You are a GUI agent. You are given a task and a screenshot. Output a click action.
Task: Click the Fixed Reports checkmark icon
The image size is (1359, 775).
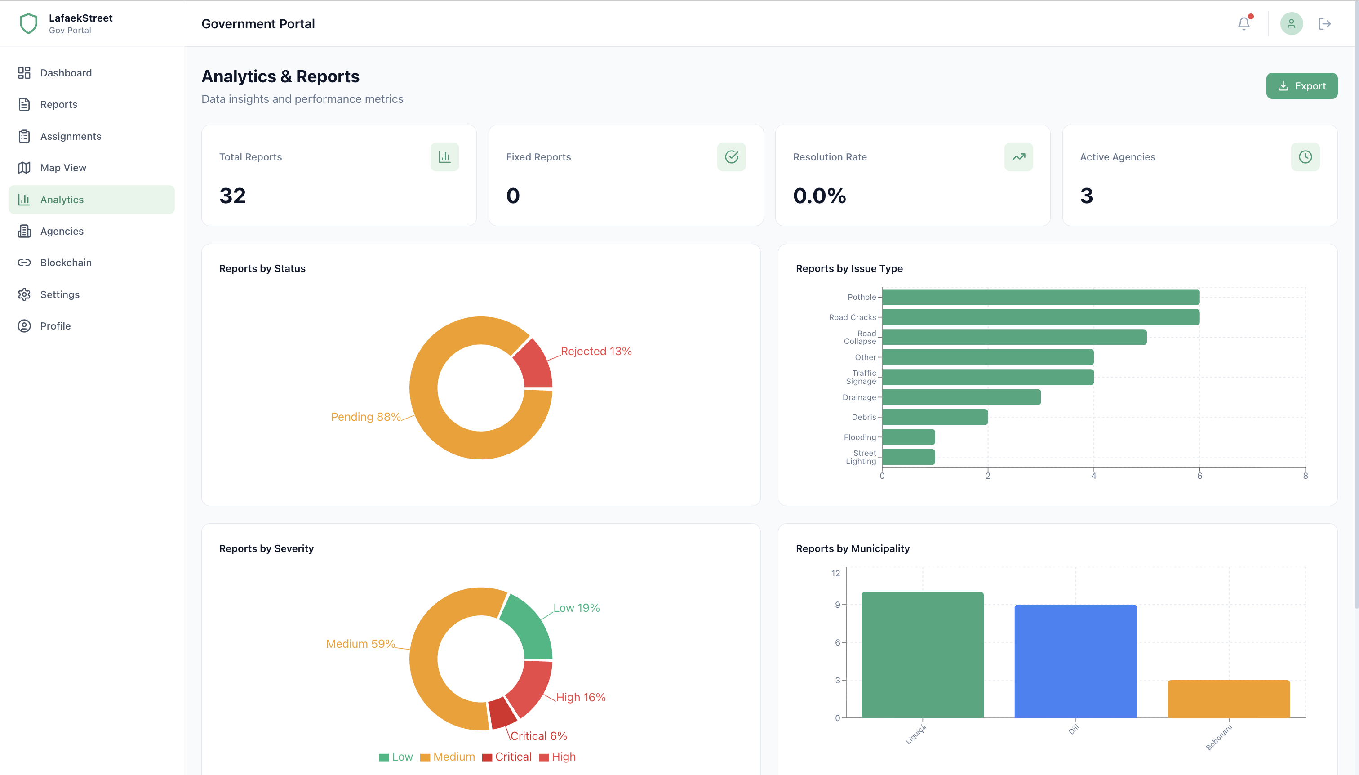(x=731, y=157)
